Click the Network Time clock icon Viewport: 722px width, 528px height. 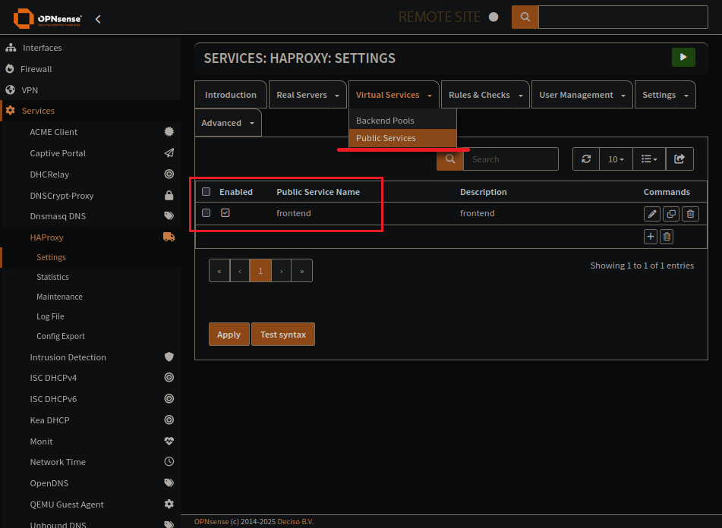(x=169, y=462)
